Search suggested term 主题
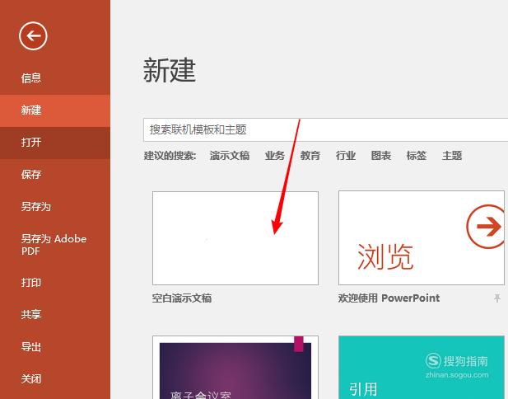 (452, 156)
